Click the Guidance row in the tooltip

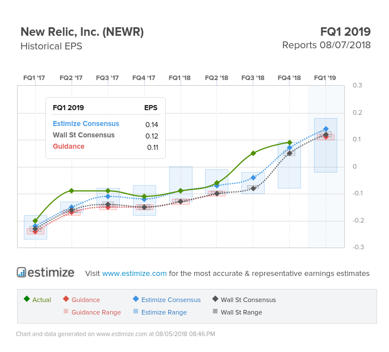[106, 146]
